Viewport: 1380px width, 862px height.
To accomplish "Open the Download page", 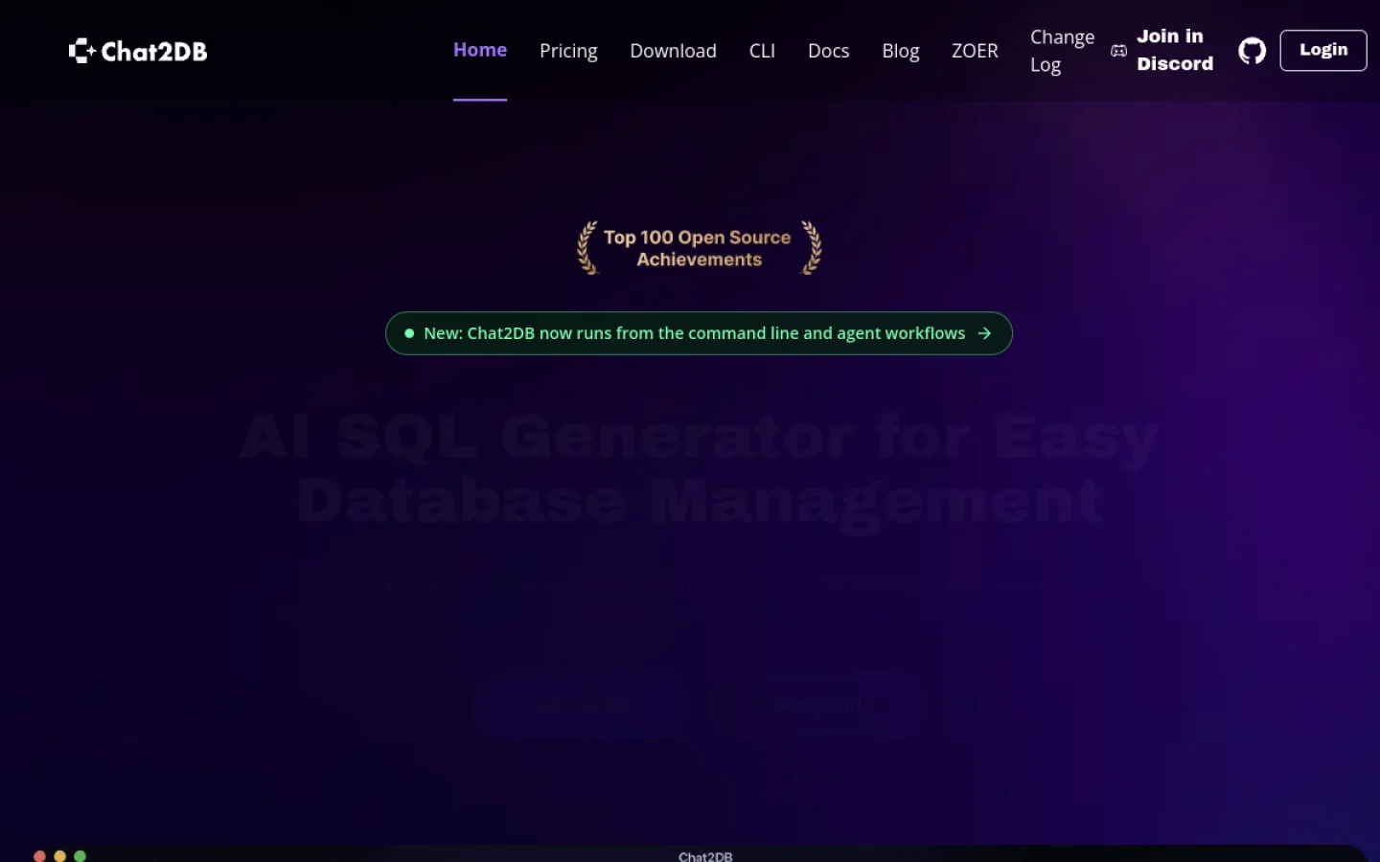I will [673, 51].
